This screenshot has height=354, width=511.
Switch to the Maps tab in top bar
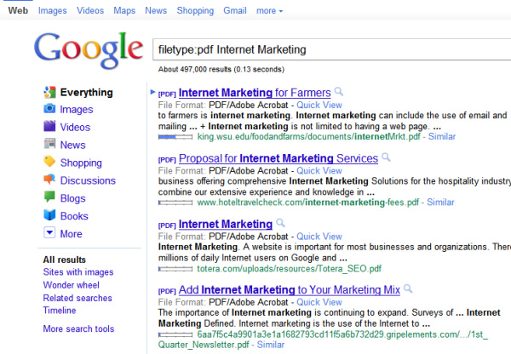click(x=124, y=11)
